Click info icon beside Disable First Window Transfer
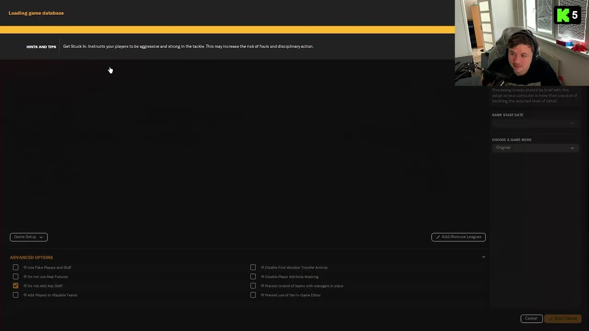Viewport: 589px width, 331px height. pyautogui.click(x=262, y=268)
